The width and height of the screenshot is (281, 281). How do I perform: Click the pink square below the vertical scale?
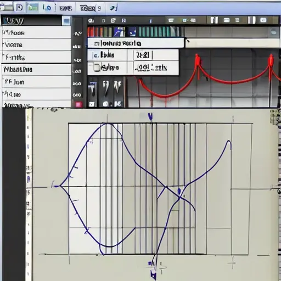(x=78, y=104)
